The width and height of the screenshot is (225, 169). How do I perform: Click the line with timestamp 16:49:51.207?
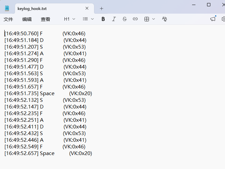click(x=45, y=47)
